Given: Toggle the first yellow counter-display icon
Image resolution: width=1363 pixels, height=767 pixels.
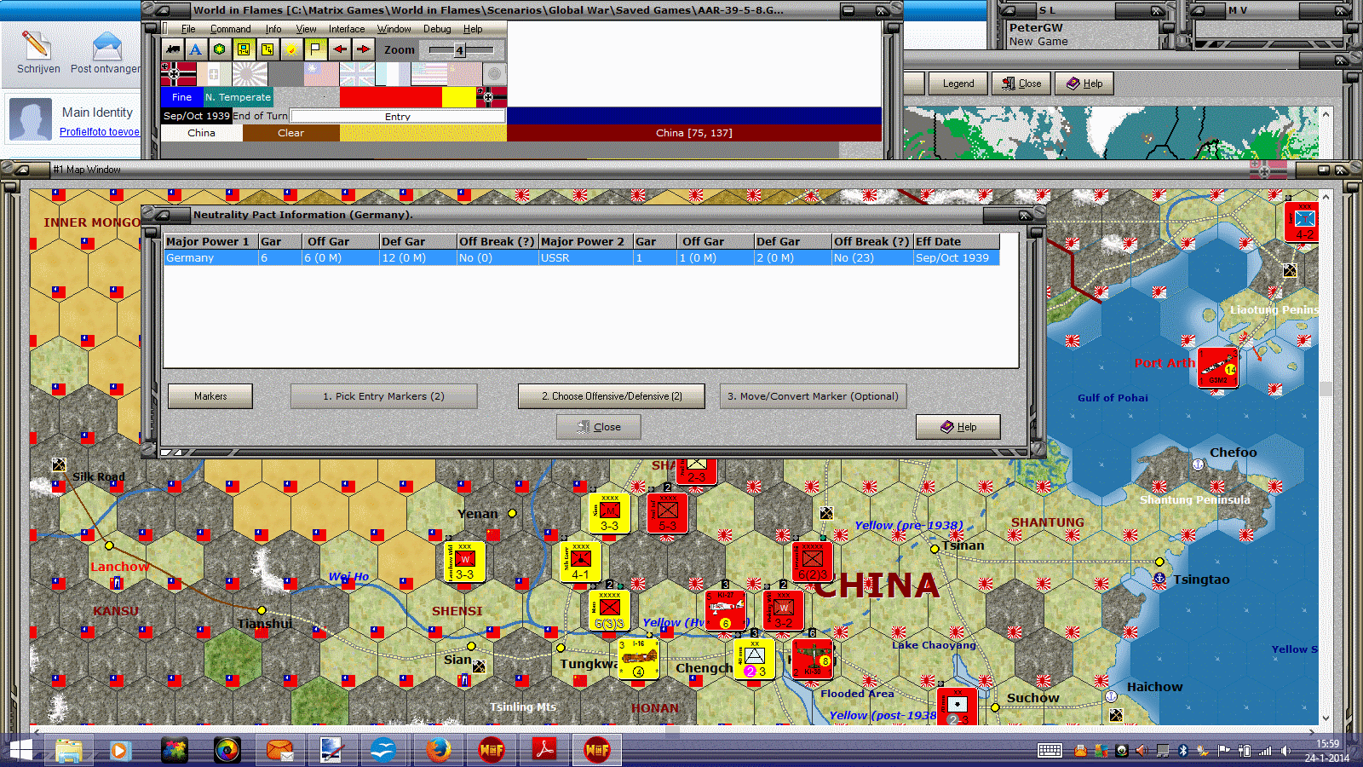Looking at the screenshot, I should pyautogui.click(x=244, y=49).
